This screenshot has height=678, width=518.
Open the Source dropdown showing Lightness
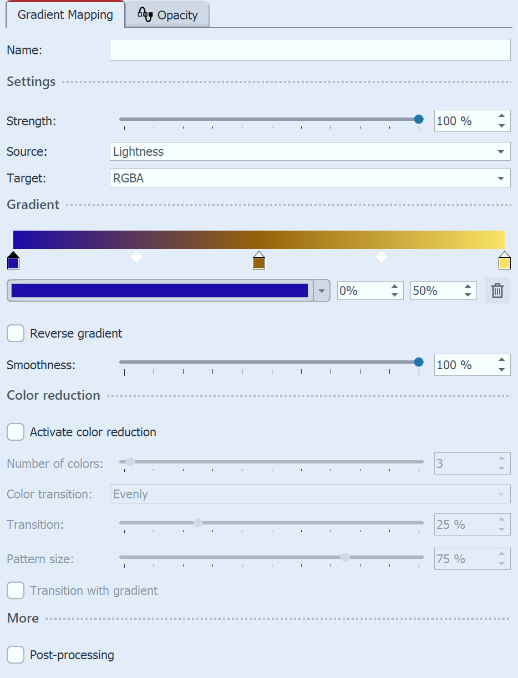coord(500,151)
